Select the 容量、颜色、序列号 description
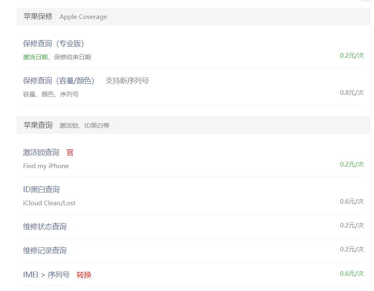The width and height of the screenshot is (374, 291). click(51, 94)
